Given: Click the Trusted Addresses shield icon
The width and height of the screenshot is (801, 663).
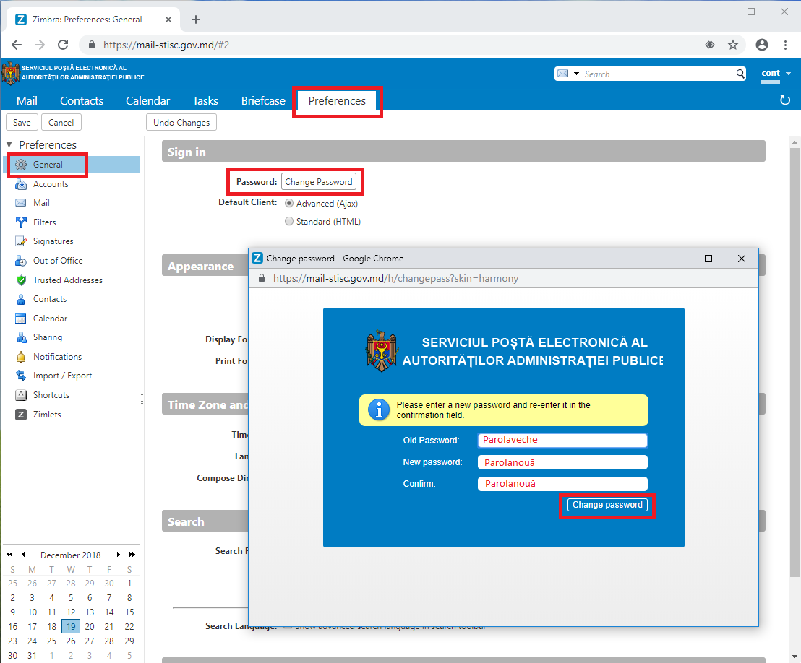Looking at the screenshot, I should coord(20,280).
